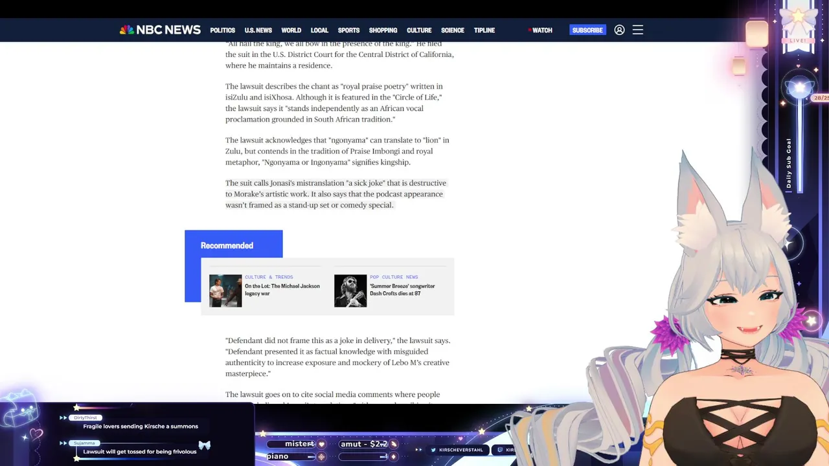Click the Watch live link

click(x=540, y=30)
